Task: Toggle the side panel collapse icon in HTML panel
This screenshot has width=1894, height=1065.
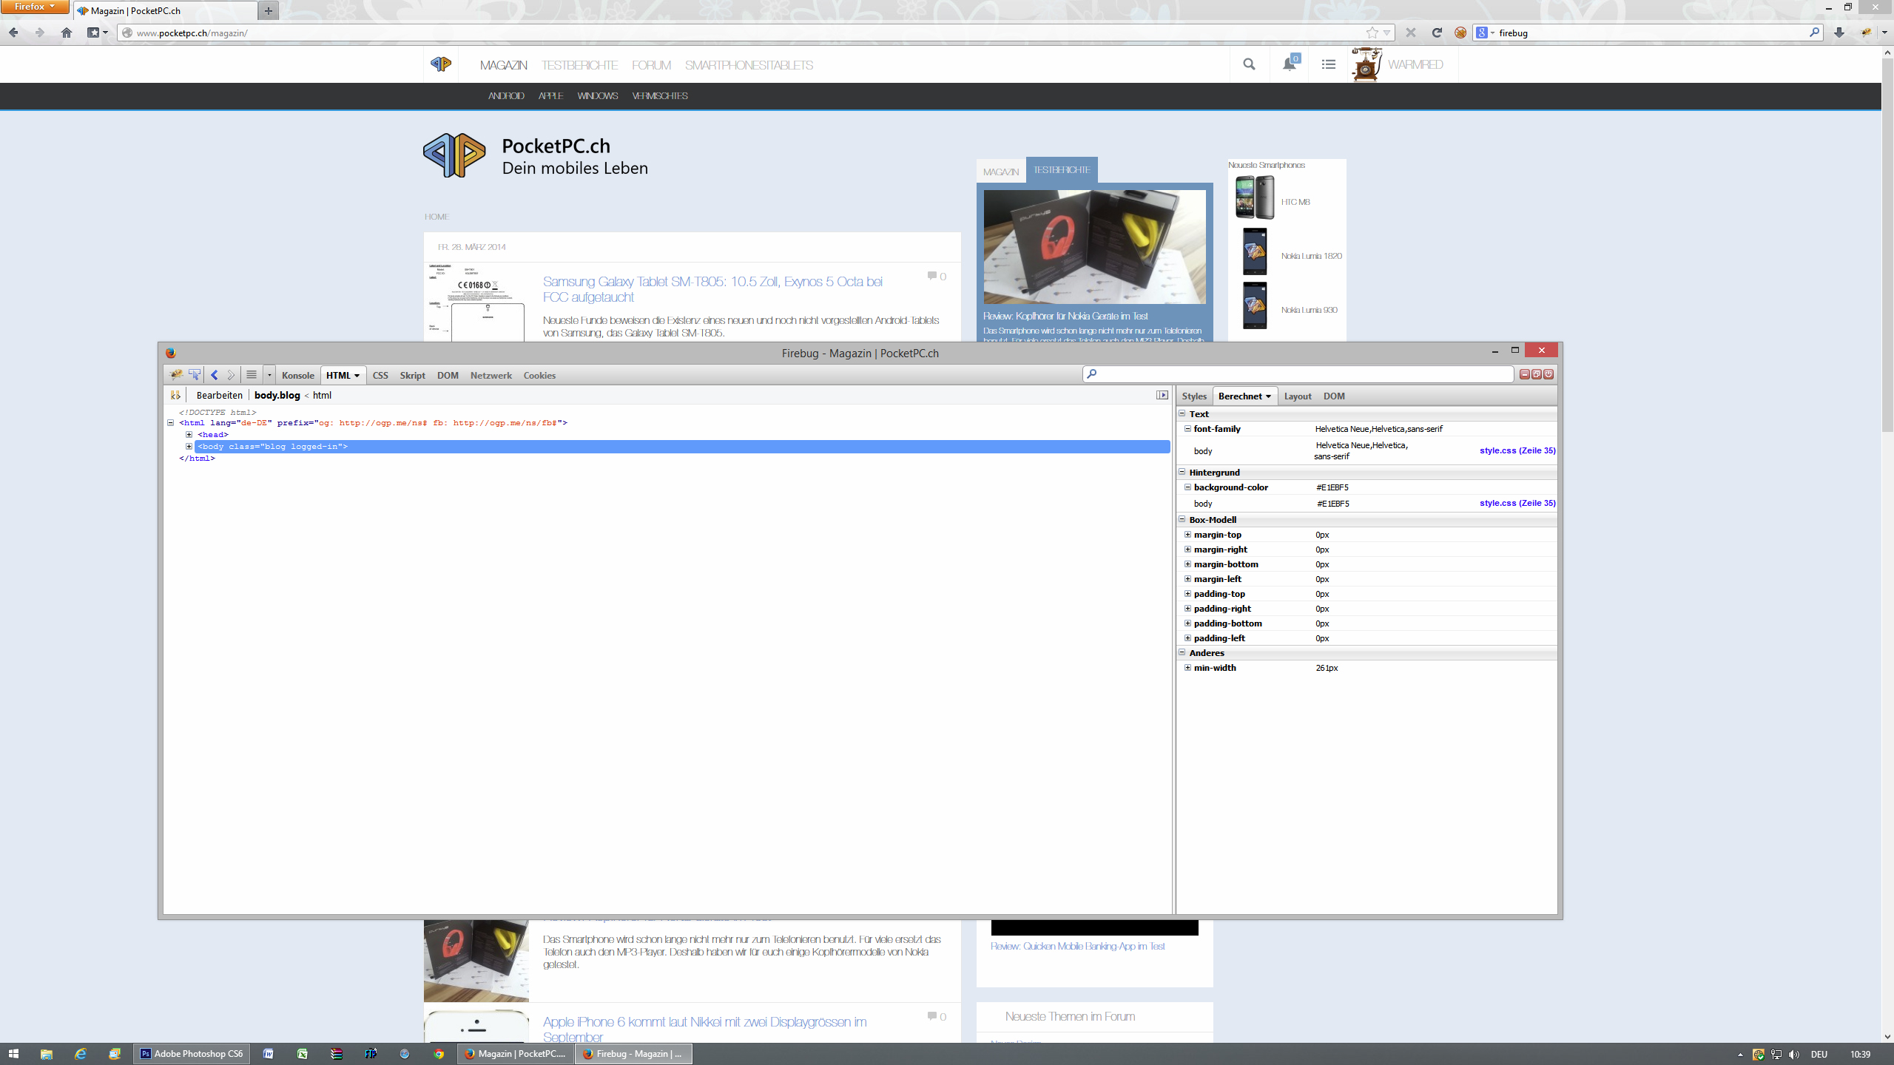Action: click(1162, 396)
